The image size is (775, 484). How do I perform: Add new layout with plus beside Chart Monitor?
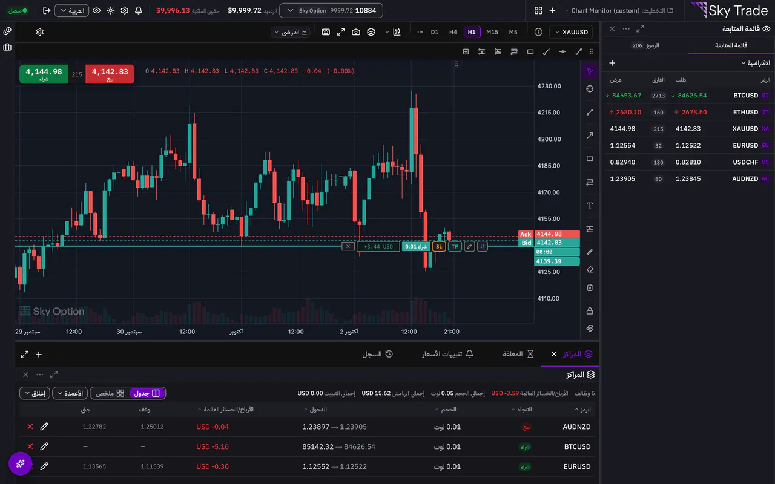[552, 11]
